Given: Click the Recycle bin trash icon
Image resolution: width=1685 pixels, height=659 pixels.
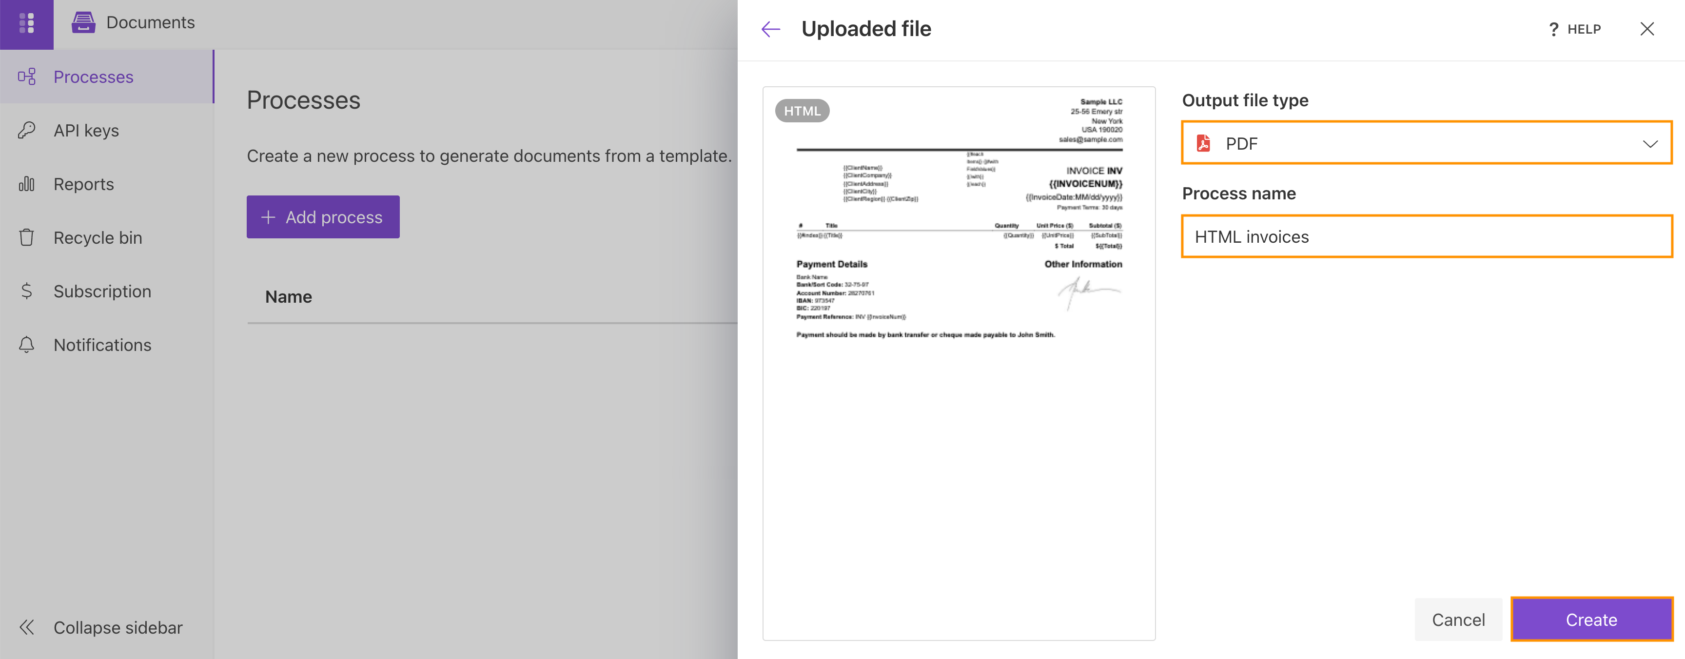Looking at the screenshot, I should pos(27,237).
